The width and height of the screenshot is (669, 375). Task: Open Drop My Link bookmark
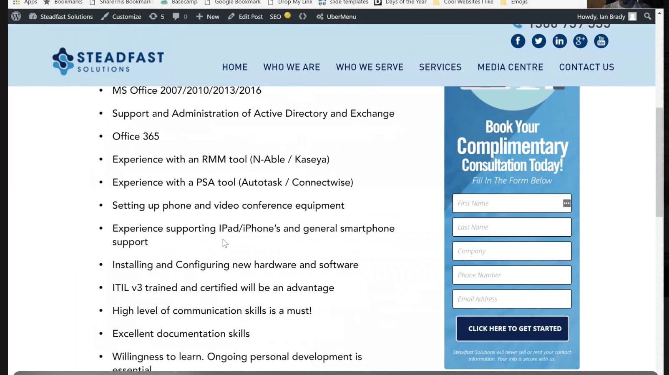coord(290,2)
